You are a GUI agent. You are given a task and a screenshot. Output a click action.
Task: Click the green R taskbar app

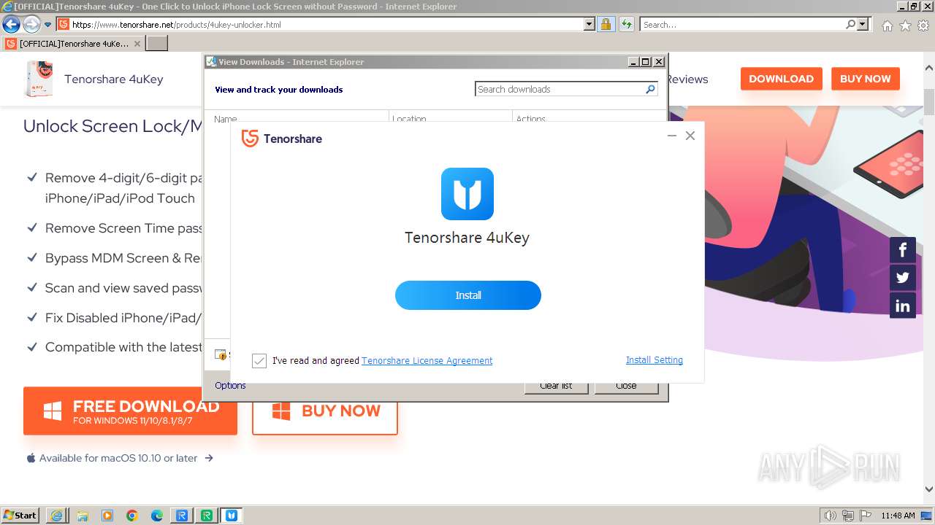[207, 516]
